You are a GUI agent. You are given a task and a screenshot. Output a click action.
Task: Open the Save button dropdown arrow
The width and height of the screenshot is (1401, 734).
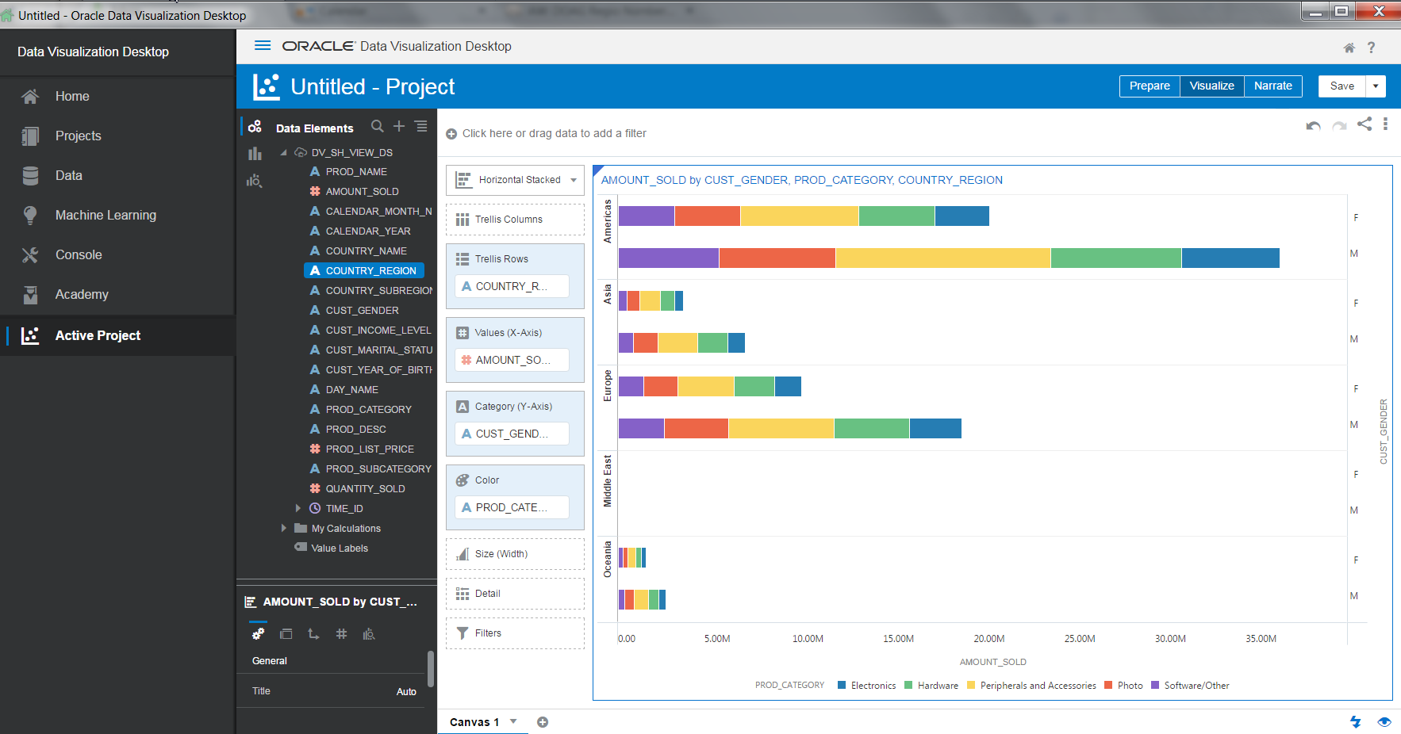(x=1376, y=86)
